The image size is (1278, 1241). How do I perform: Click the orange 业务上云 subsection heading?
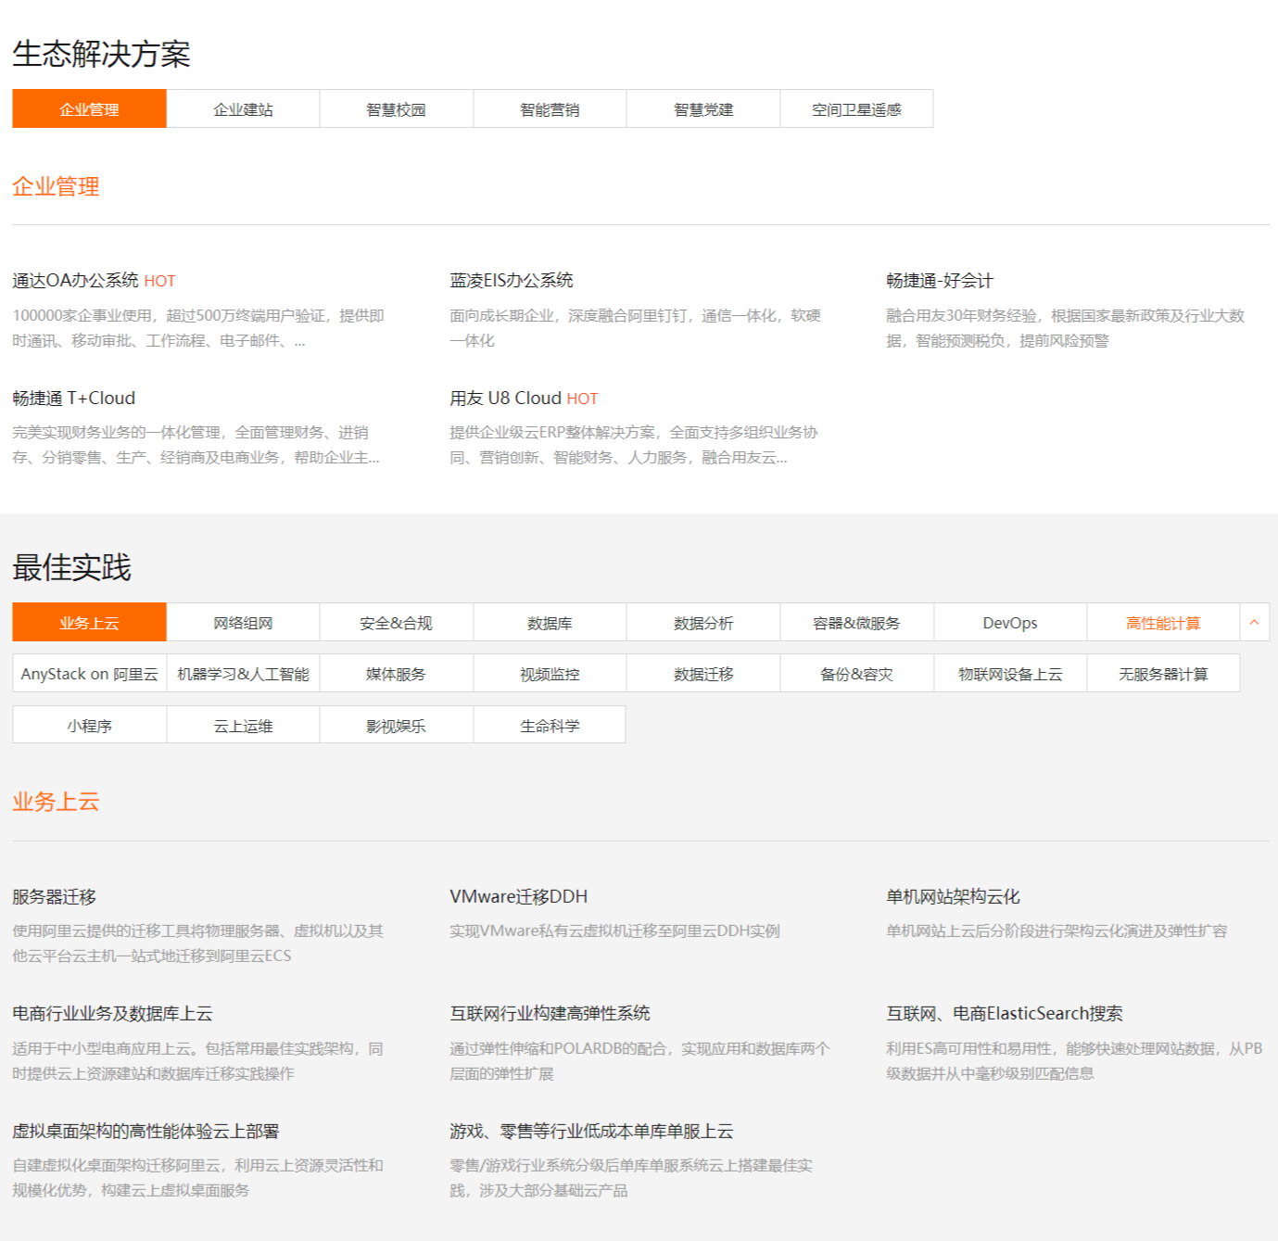click(56, 802)
